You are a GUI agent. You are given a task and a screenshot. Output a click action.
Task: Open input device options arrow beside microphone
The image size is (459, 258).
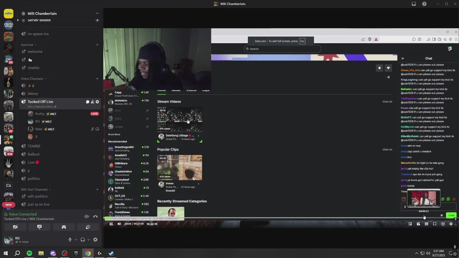pos(76,240)
